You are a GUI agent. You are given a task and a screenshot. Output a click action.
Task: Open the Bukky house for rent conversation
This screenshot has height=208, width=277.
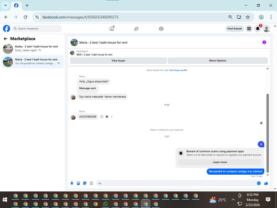tap(32, 49)
